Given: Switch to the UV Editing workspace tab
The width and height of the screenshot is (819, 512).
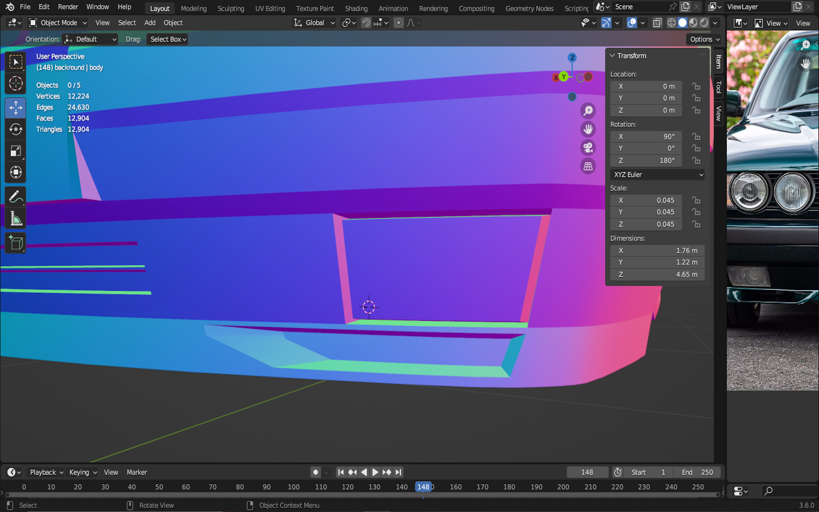Looking at the screenshot, I should pos(270,9).
